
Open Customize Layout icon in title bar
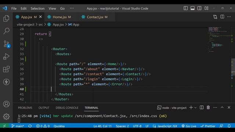(206, 8)
